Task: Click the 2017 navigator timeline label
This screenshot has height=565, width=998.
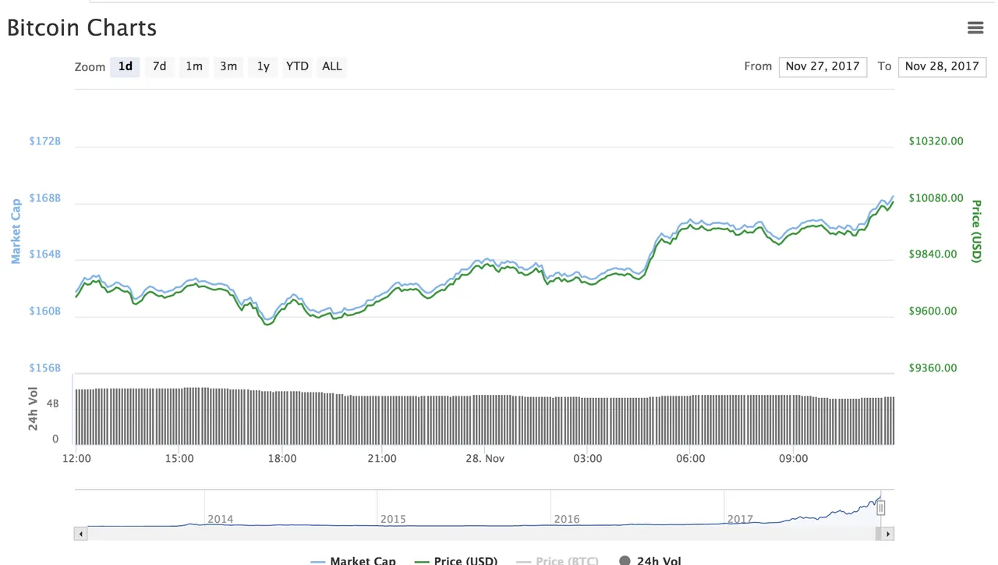Action: [x=740, y=519]
